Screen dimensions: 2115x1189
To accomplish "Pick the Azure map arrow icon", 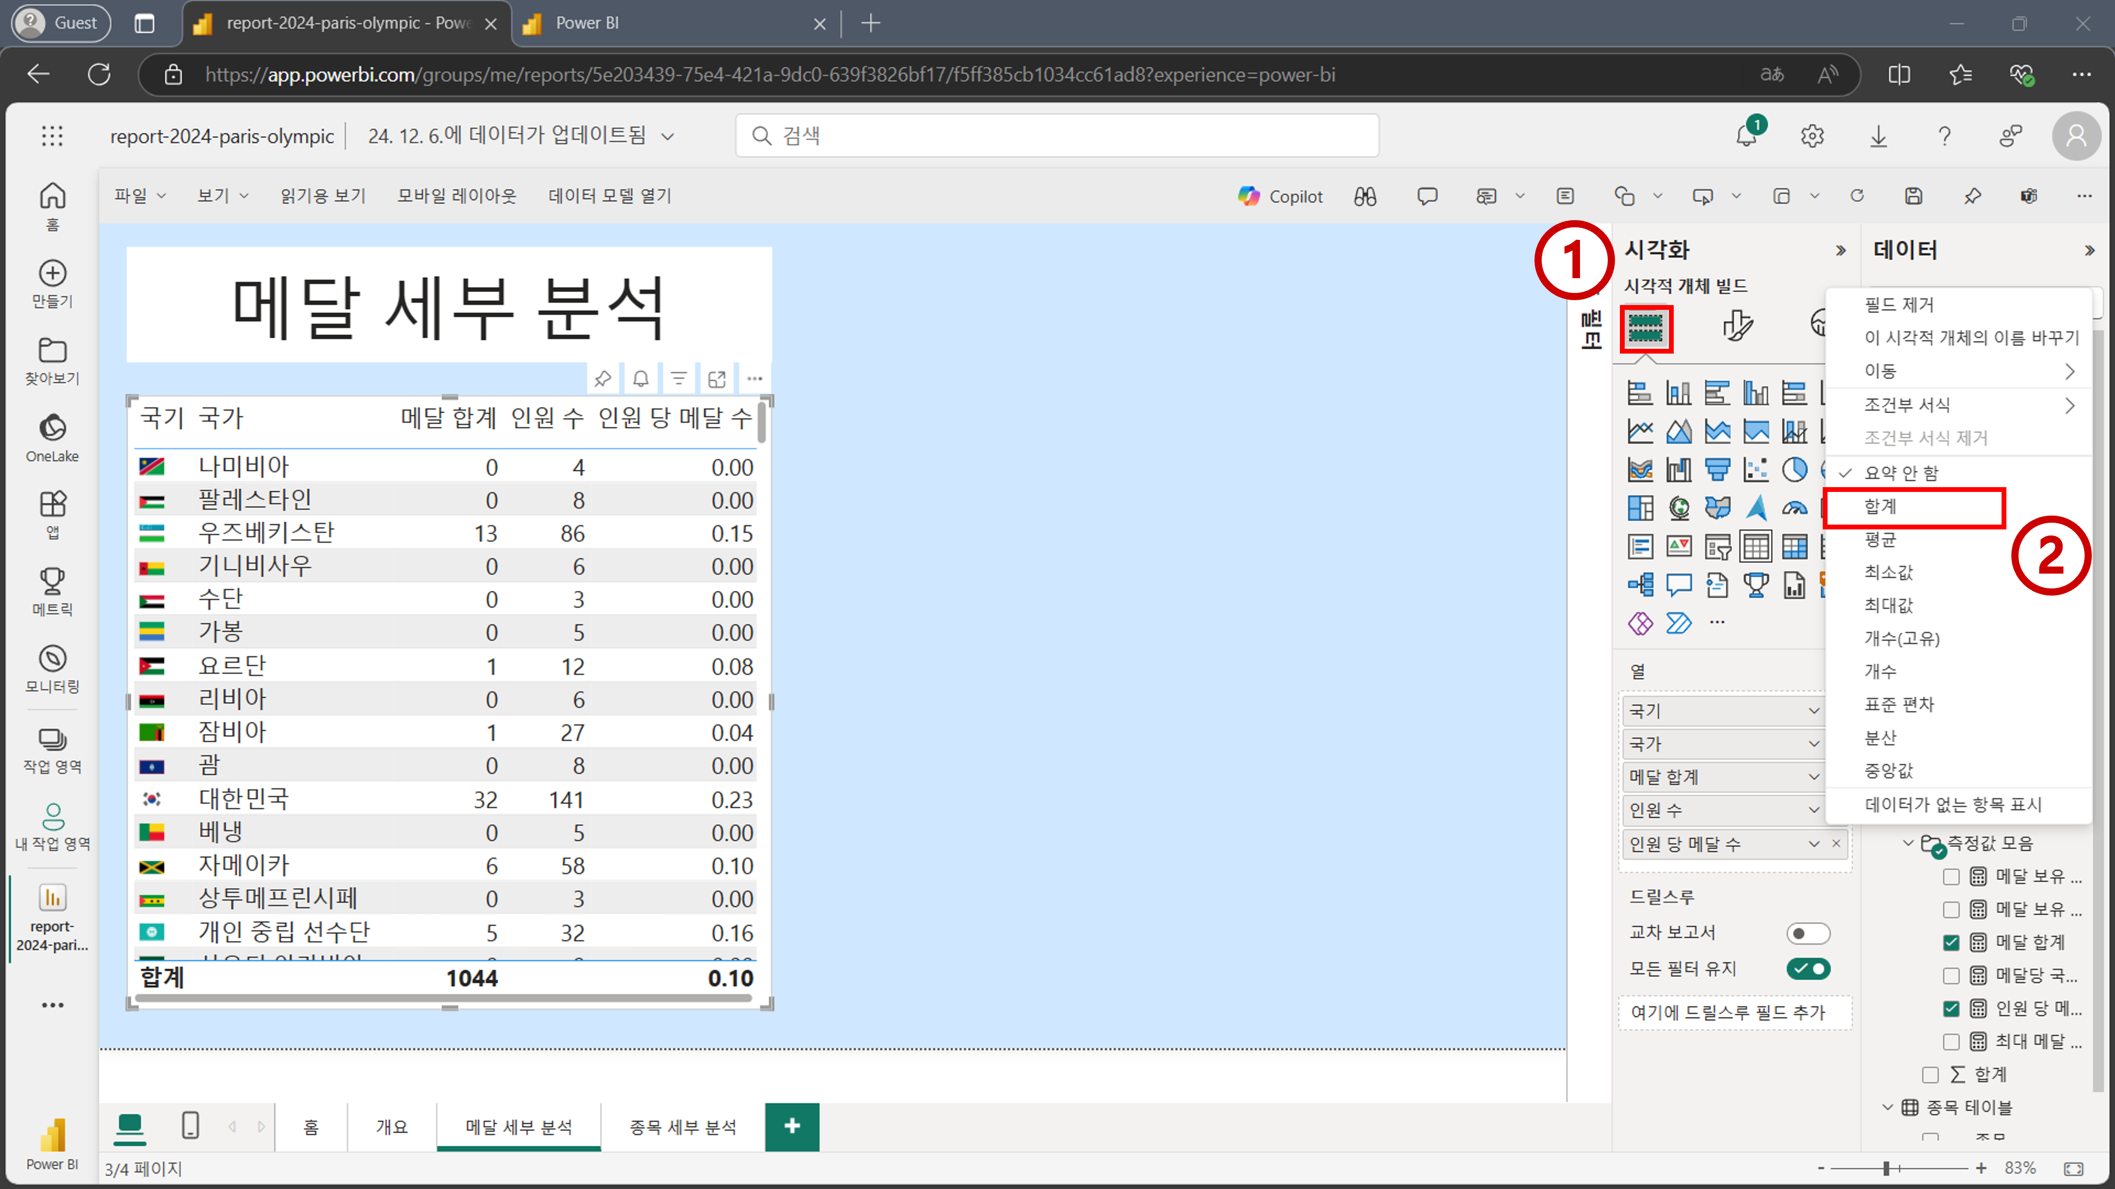I will (1755, 508).
